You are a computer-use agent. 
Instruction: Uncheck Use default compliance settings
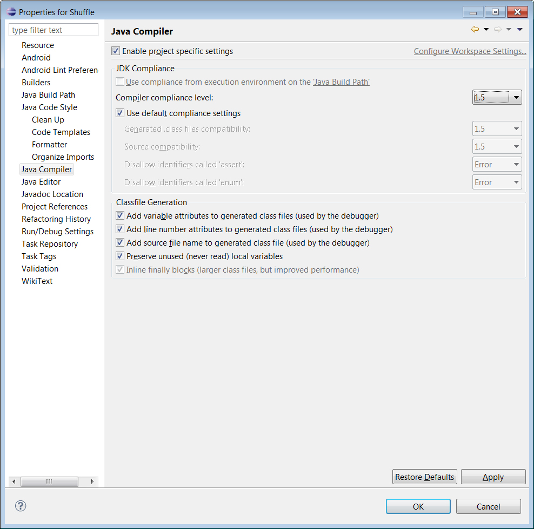tap(119, 113)
